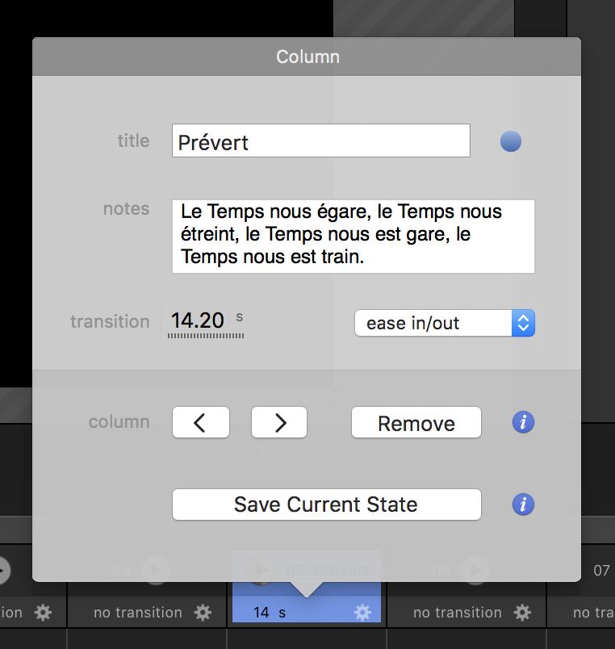Click the gear icon at the far-left column
This screenshot has width=615, height=649.
pos(43,613)
